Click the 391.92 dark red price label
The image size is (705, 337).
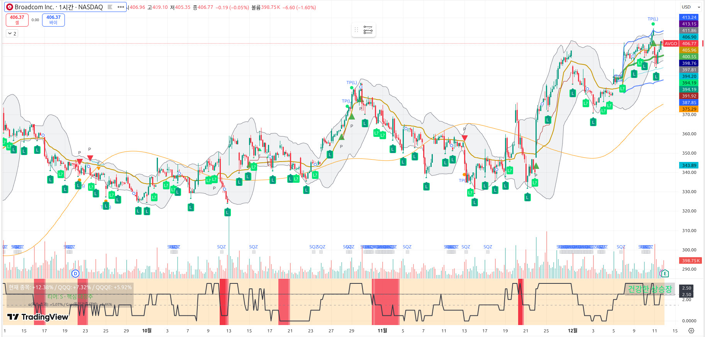point(689,96)
